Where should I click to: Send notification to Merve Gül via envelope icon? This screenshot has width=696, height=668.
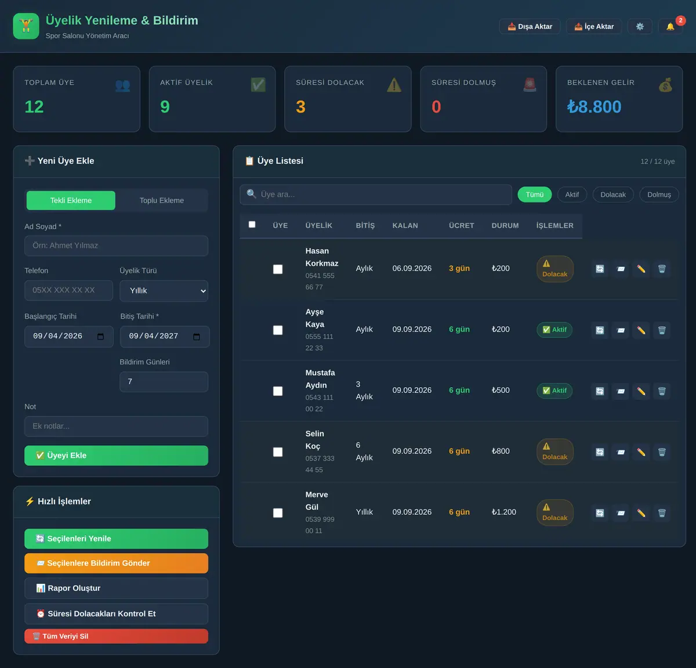tap(621, 512)
